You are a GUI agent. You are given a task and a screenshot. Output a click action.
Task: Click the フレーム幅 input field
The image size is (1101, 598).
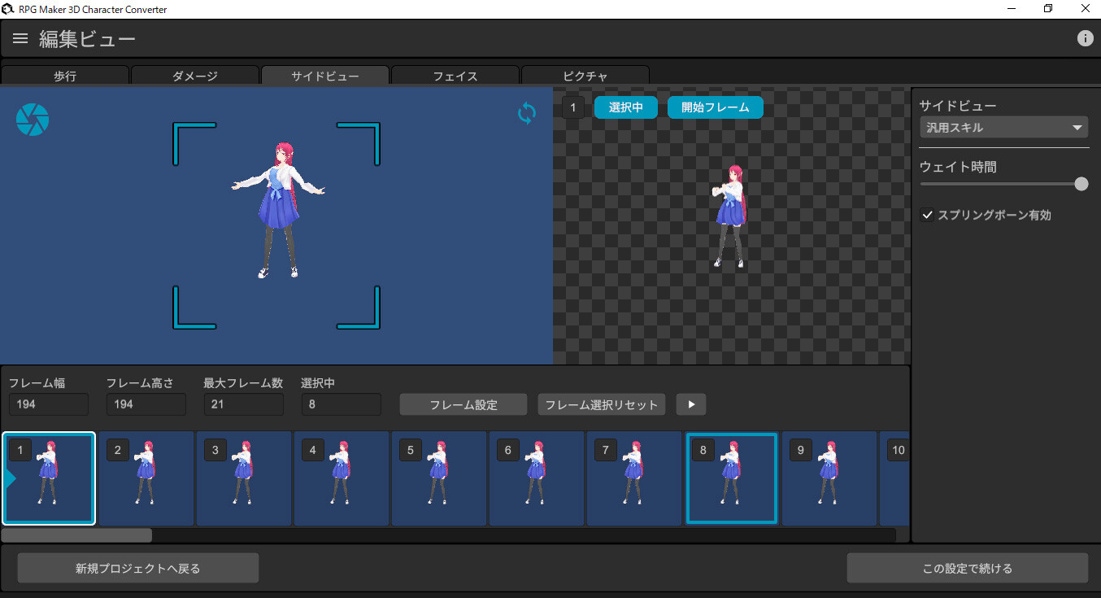pyautogui.click(x=48, y=404)
